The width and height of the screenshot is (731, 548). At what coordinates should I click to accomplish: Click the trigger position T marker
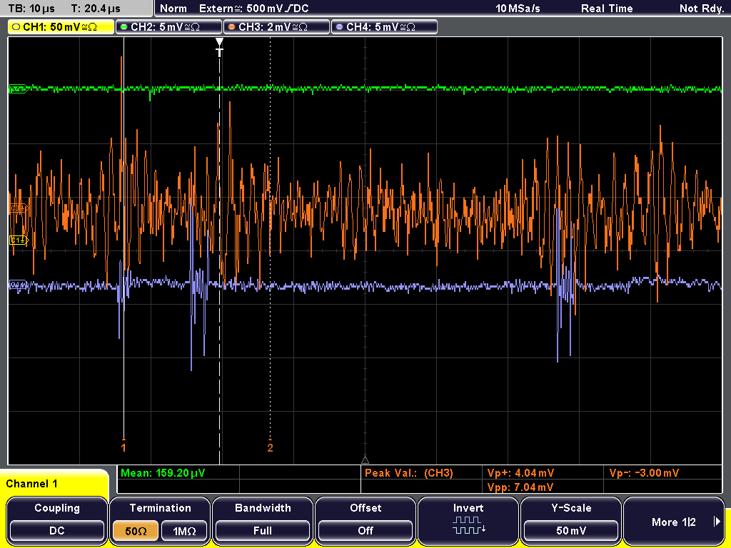click(x=220, y=48)
